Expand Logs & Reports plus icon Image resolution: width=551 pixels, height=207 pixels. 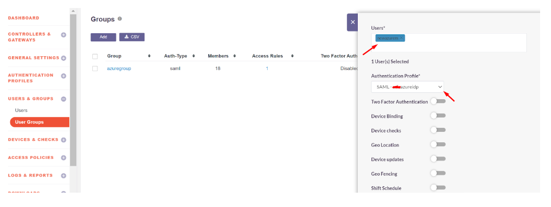(x=64, y=175)
